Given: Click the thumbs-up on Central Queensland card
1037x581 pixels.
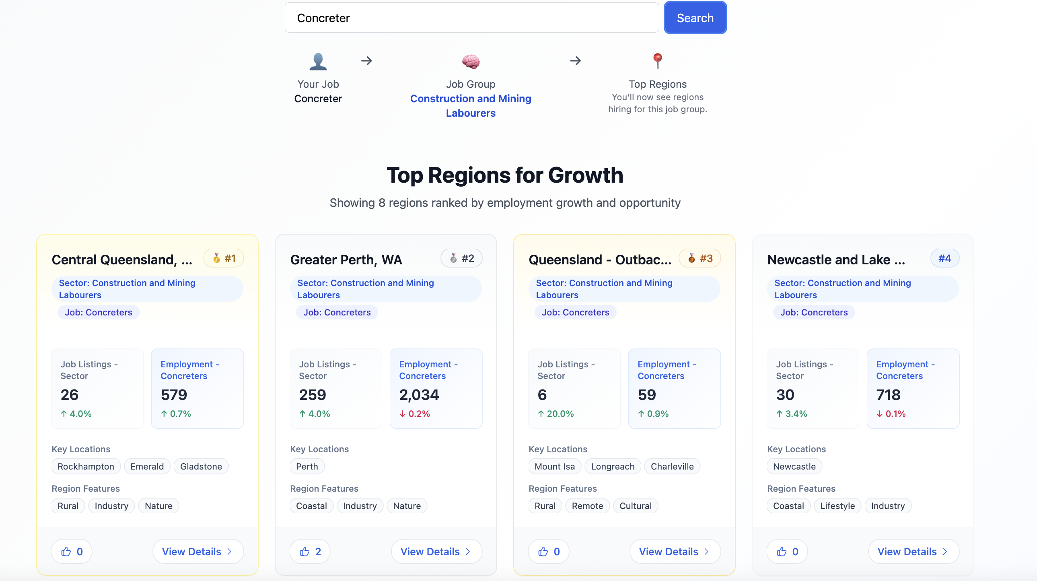Looking at the screenshot, I should point(71,551).
